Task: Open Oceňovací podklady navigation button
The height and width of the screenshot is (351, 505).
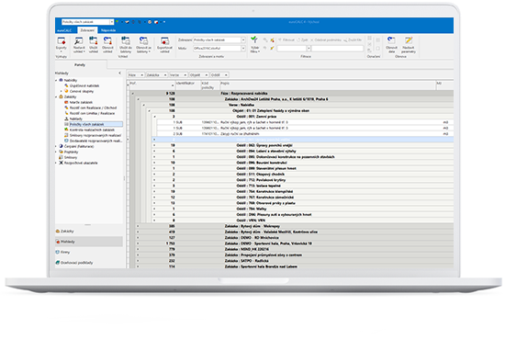Action: (89, 263)
